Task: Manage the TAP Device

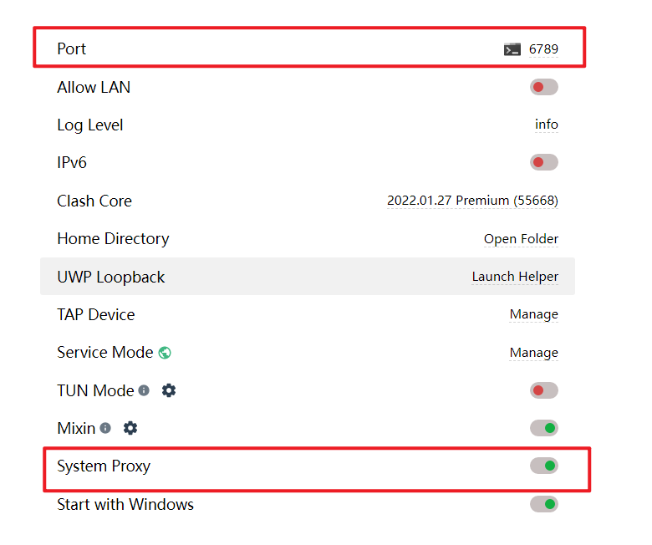Action: (x=534, y=314)
